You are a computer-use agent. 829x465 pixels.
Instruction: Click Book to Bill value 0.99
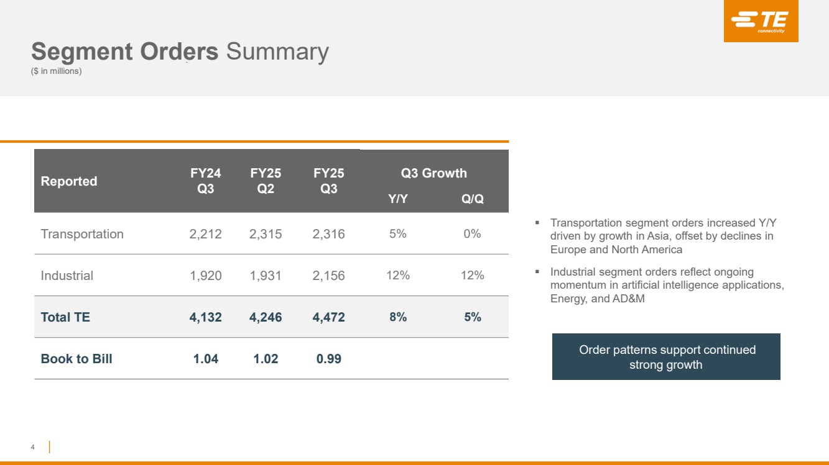click(328, 359)
